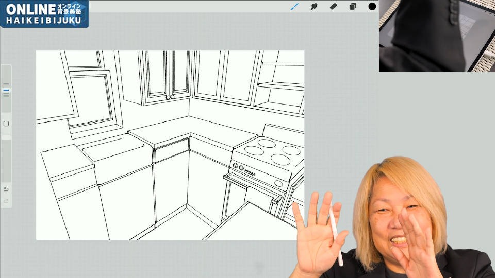Select the Smudge tool
495x278 pixels.
pos(314,6)
